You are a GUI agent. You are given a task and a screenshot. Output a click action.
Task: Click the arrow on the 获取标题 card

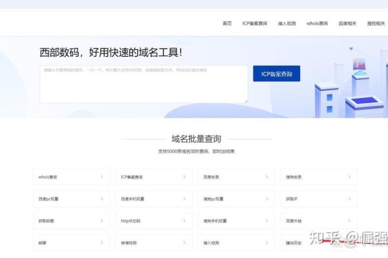(102, 221)
